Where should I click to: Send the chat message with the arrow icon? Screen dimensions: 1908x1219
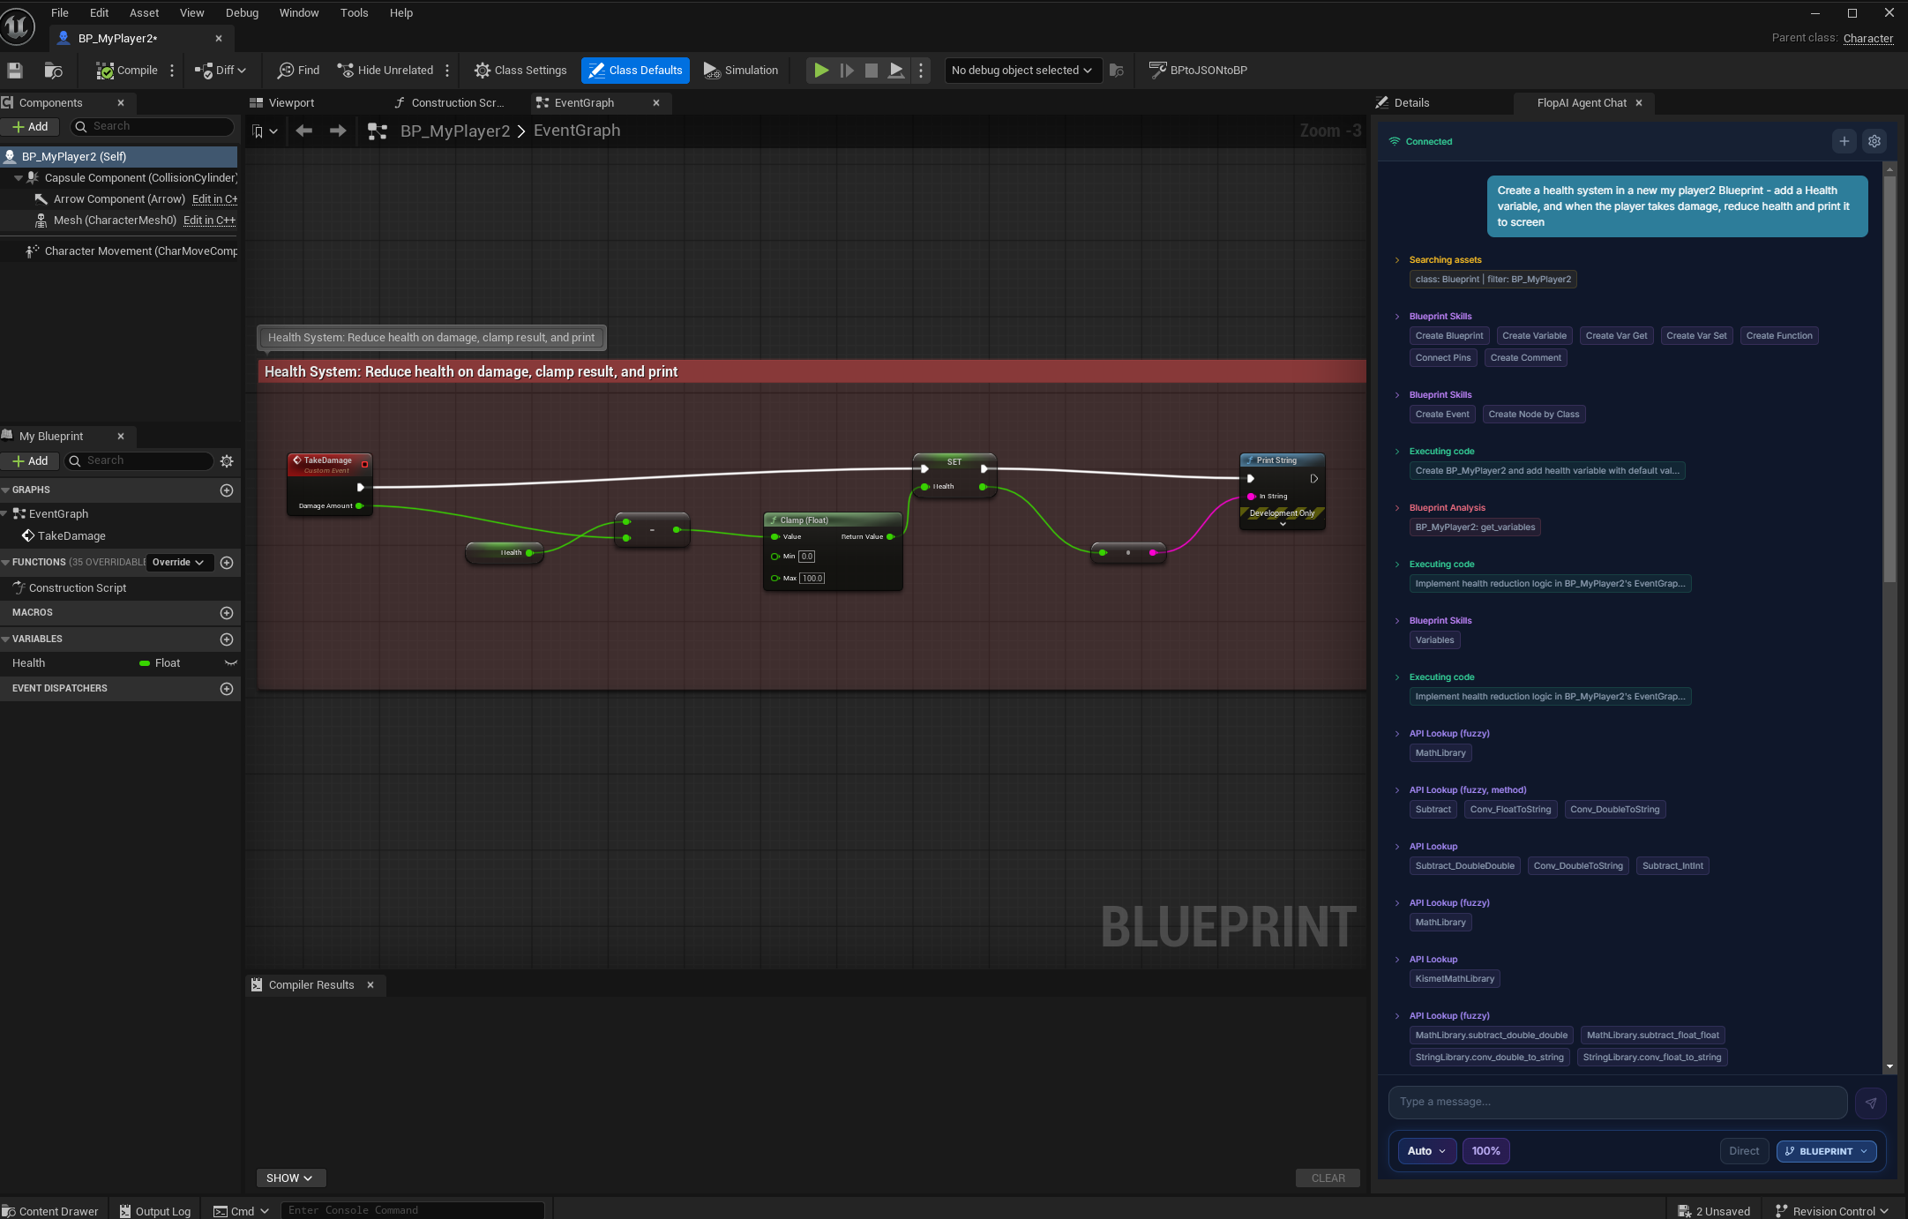(x=1871, y=1103)
